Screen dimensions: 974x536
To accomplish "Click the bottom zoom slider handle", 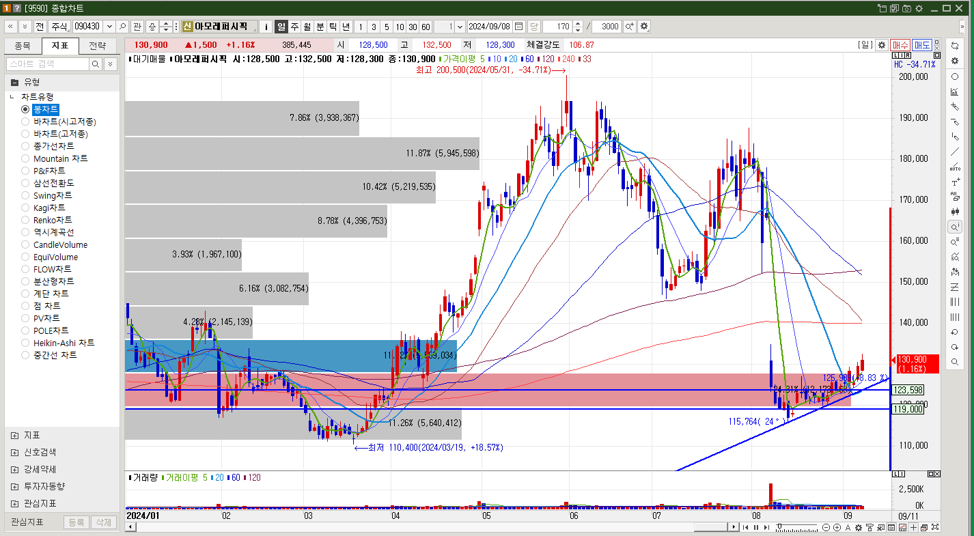I will 780,527.
